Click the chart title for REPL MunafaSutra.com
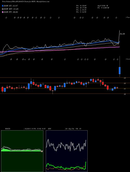The image size is (130, 172). 25,2
